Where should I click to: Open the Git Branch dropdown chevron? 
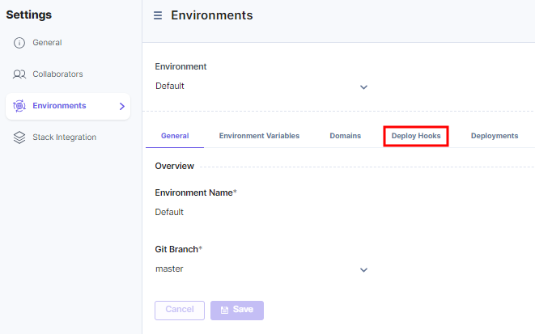(363, 269)
